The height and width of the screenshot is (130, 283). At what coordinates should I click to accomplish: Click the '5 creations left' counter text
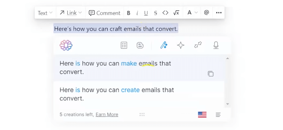point(76,114)
